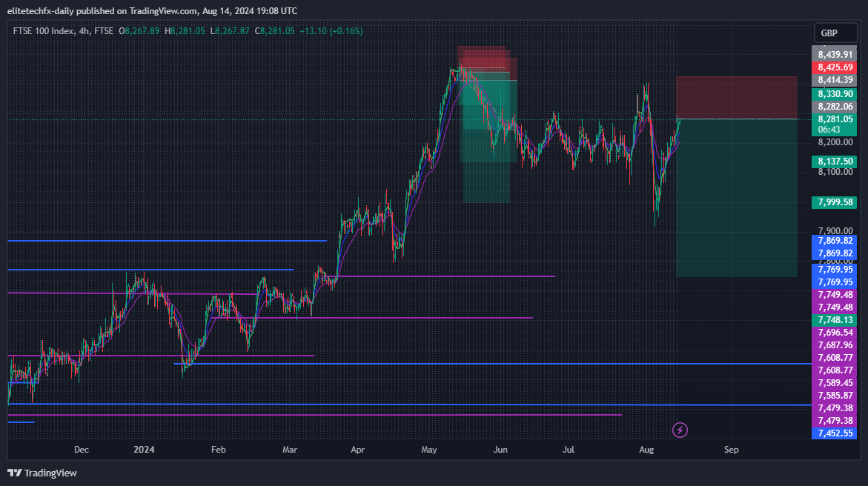868x486 pixels.
Task: Click the green 8,137.50 price label
Action: point(835,161)
